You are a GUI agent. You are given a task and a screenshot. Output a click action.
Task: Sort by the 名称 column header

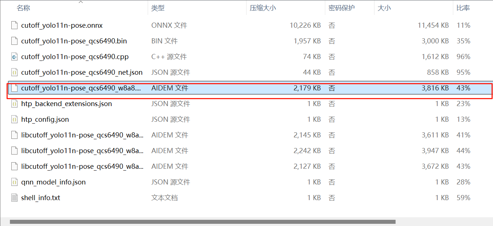[23, 8]
